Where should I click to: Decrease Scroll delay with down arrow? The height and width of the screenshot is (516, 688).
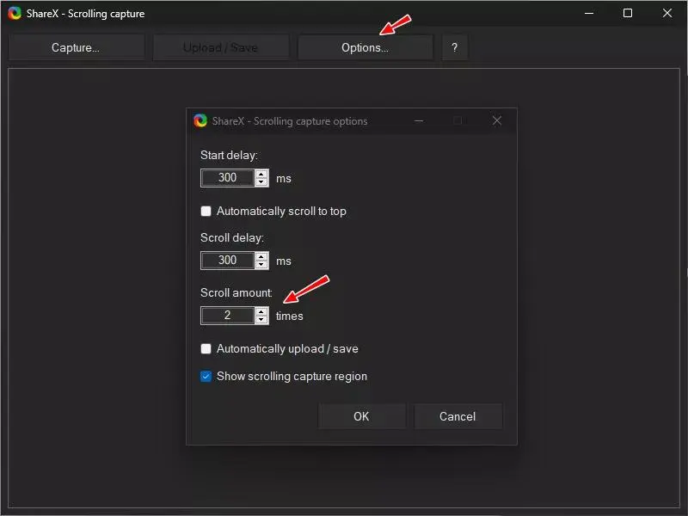point(261,265)
